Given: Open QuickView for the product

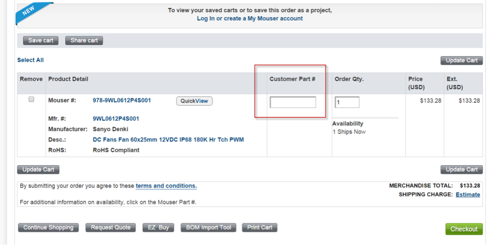Looking at the screenshot, I should 194,101.
